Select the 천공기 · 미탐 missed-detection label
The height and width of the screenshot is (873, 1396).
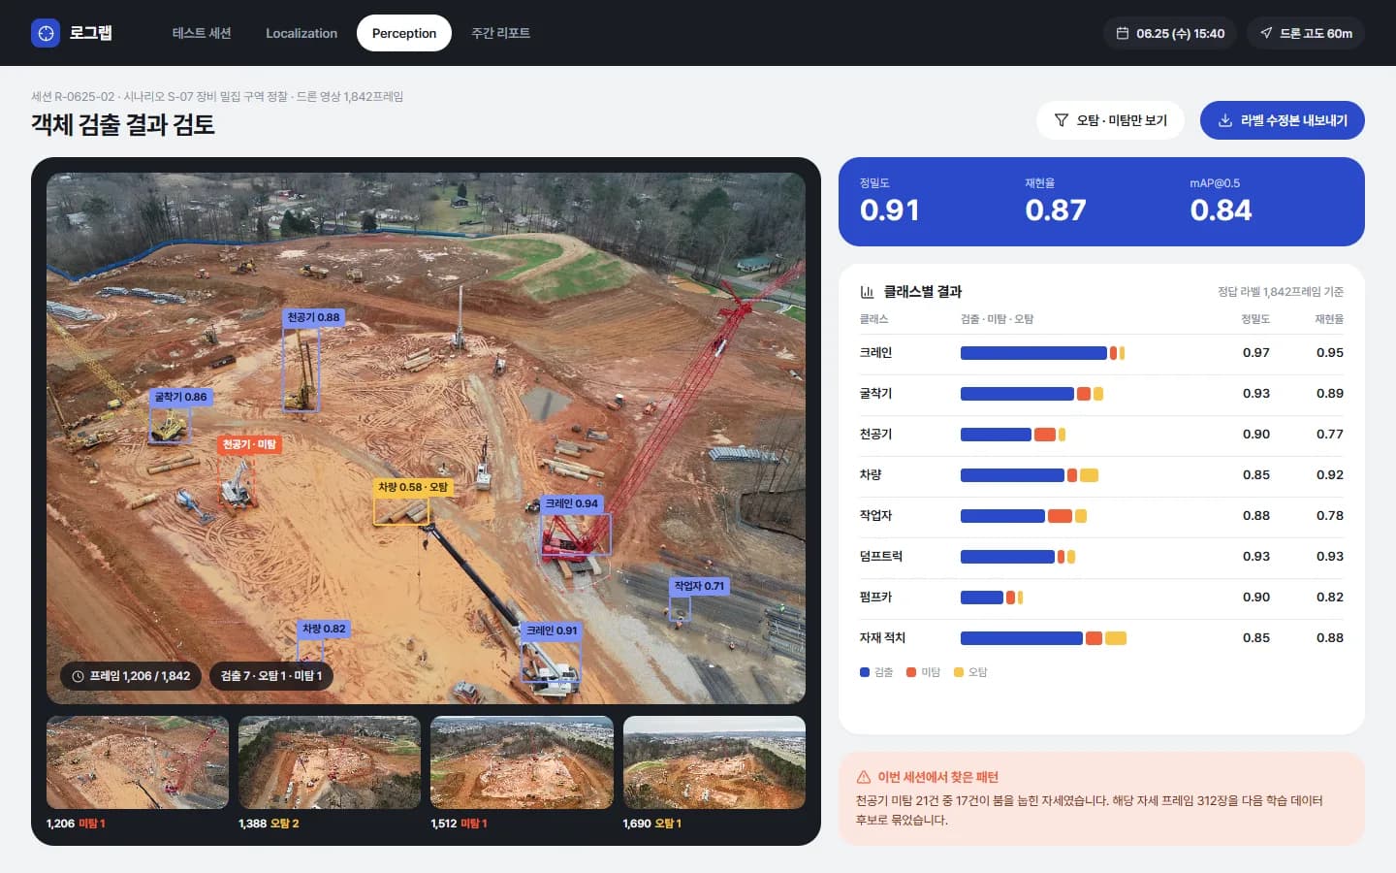click(x=249, y=444)
